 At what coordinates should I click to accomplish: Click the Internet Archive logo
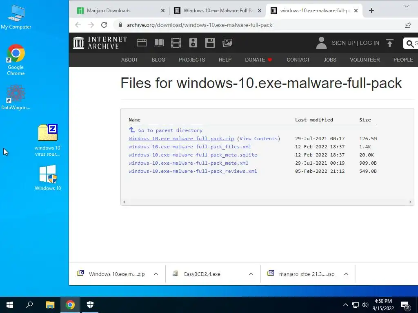[100, 43]
